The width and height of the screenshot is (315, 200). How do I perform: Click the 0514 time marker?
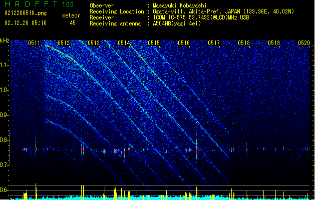click(x=124, y=43)
